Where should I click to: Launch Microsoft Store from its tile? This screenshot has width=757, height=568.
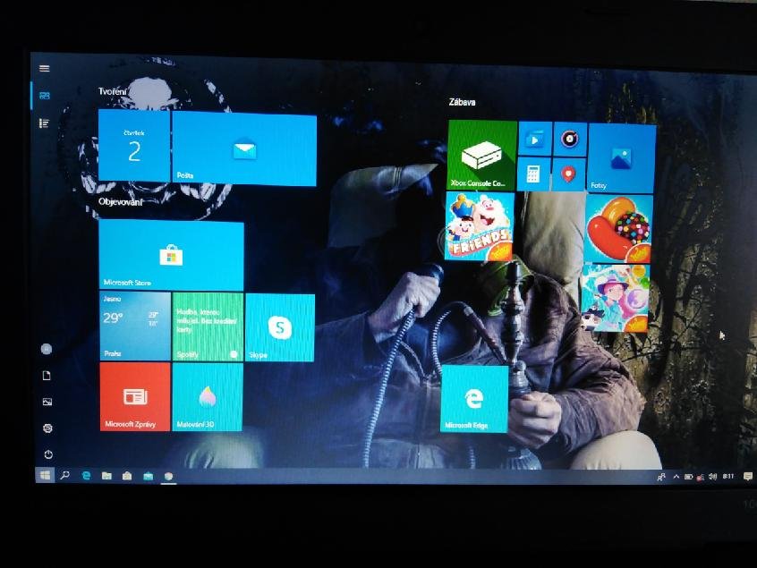[170, 256]
